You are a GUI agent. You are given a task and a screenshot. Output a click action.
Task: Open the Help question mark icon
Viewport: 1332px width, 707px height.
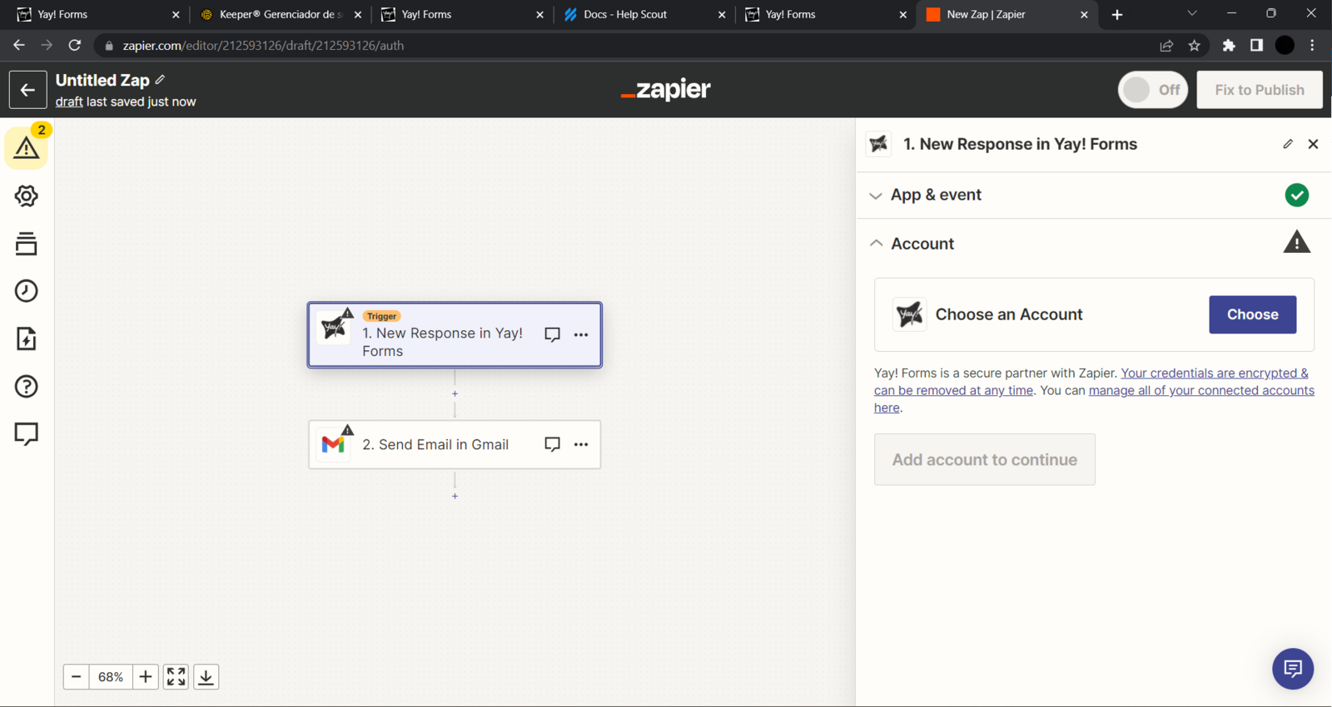point(27,387)
